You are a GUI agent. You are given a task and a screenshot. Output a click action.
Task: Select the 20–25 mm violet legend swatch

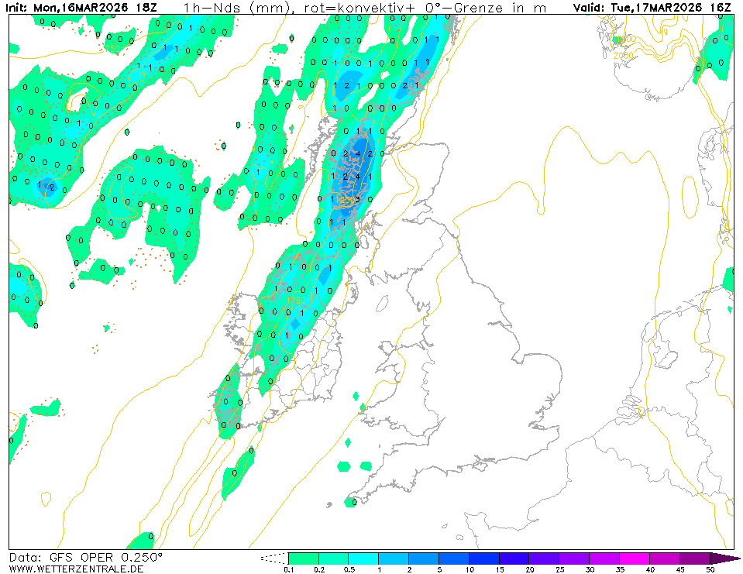pos(545,558)
